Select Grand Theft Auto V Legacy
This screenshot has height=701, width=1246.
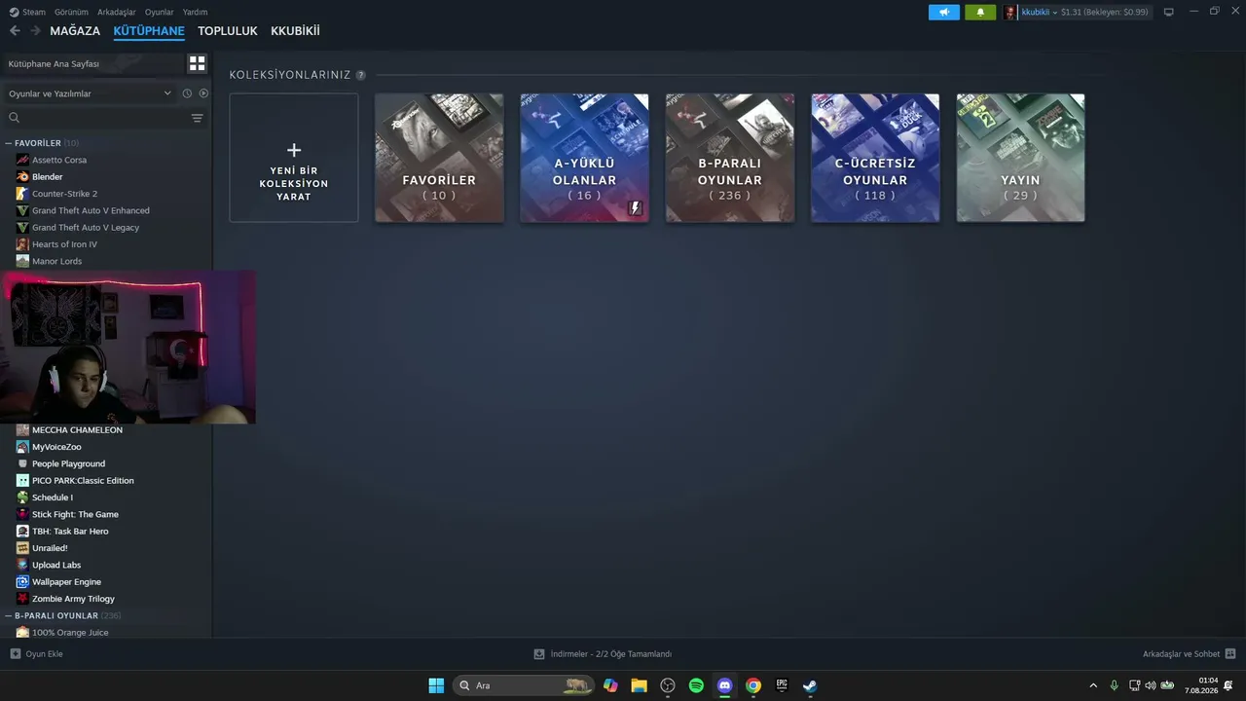click(x=86, y=228)
